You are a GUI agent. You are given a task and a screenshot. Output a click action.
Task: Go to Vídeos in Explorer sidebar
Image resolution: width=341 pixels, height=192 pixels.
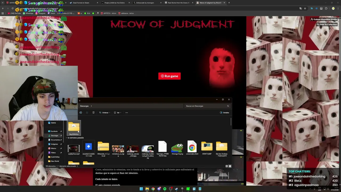tap(54, 153)
